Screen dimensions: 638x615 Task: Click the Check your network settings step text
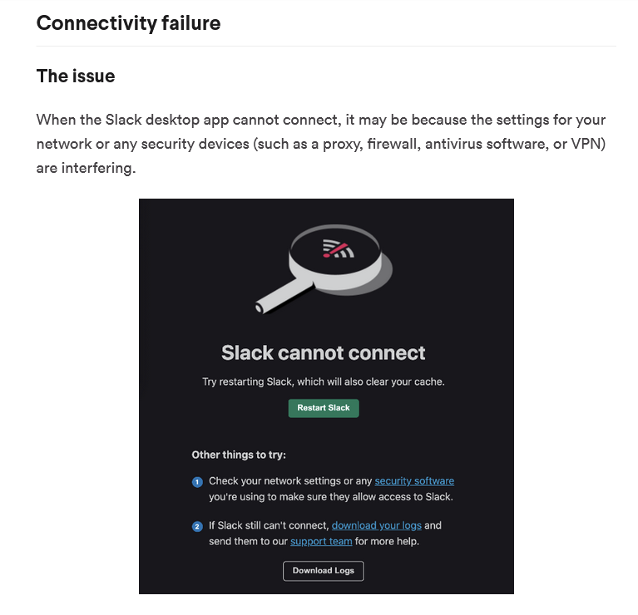331,489
